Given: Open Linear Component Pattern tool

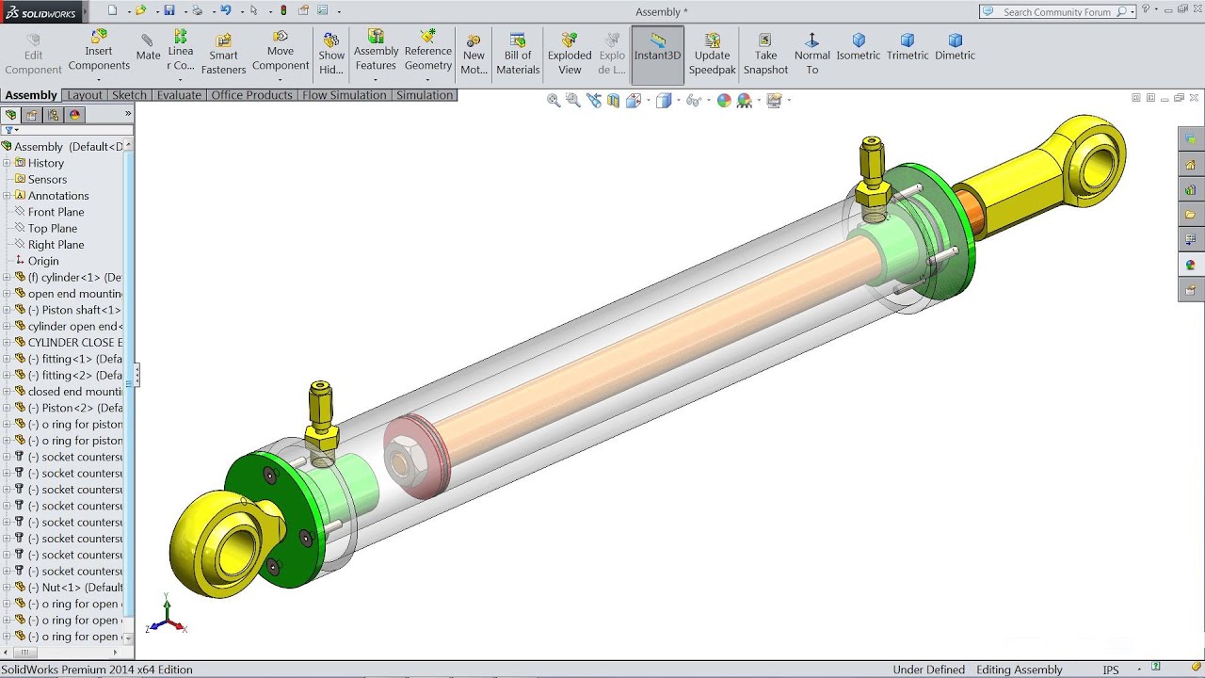Looking at the screenshot, I should tap(181, 51).
